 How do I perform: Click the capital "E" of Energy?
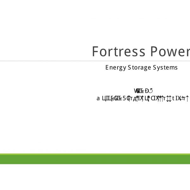point(107,67)
